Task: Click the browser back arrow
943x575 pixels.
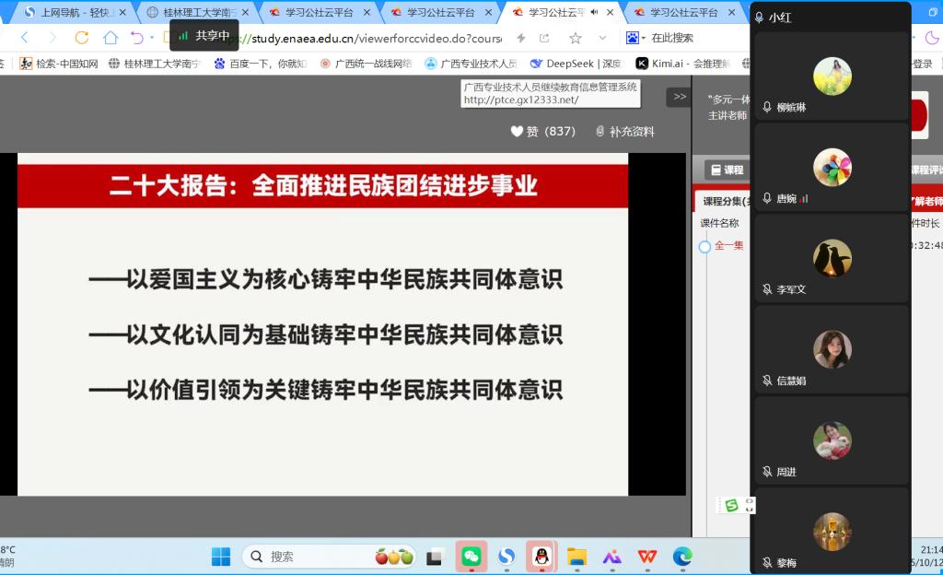Action: [x=24, y=38]
